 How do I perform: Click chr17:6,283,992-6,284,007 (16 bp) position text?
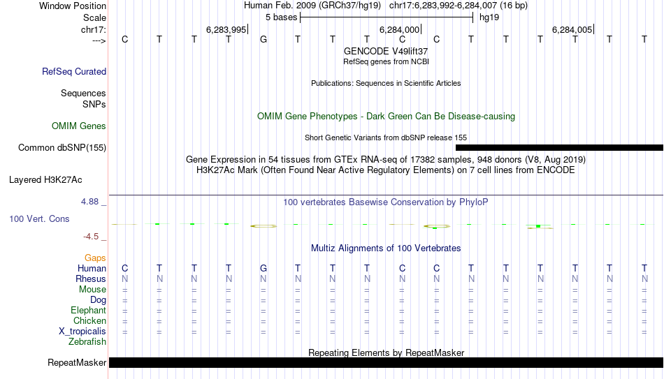tap(459, 6)
